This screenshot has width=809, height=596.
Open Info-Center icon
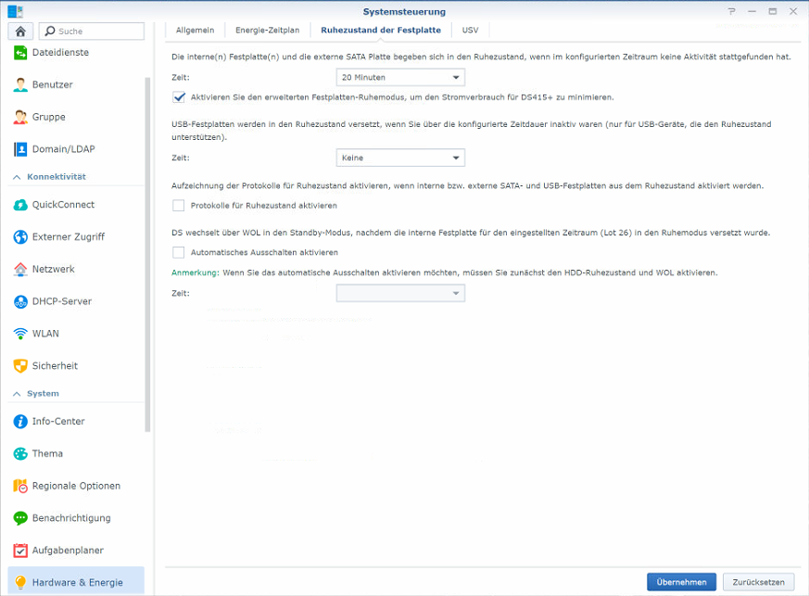click(20, 422)
